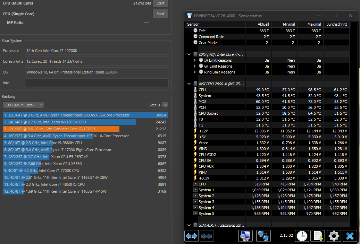Select highlighted ranking row 12th Gen i7-12700K
360x244 pixels.
pyautogui.click(x=85, y=129)
